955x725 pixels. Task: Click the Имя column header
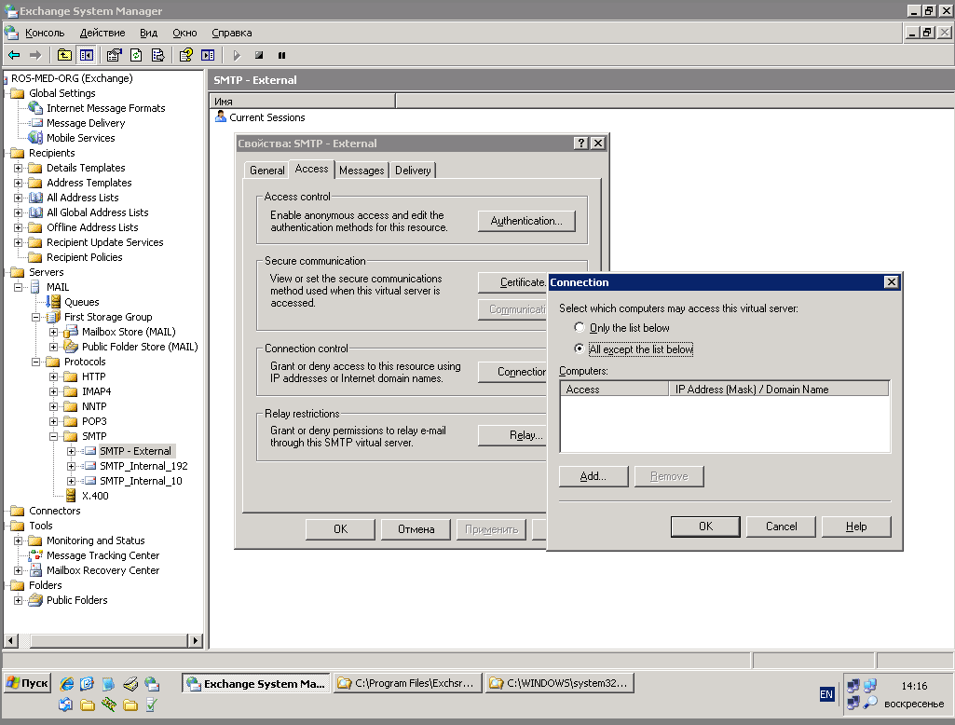click(303, 102)
